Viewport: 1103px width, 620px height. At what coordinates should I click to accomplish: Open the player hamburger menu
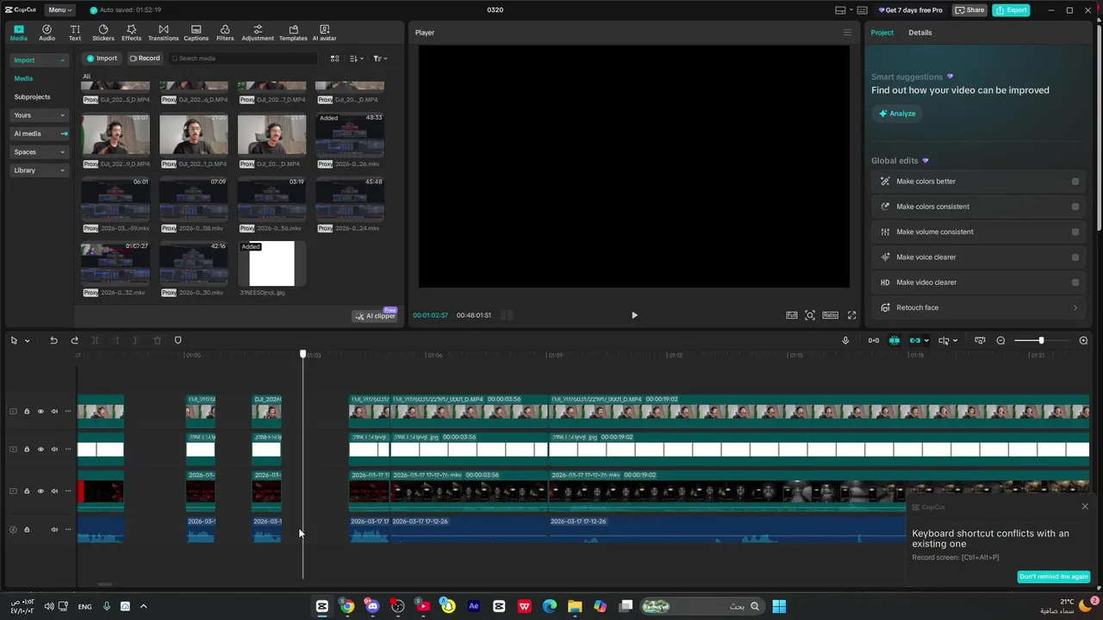[847, 33]
